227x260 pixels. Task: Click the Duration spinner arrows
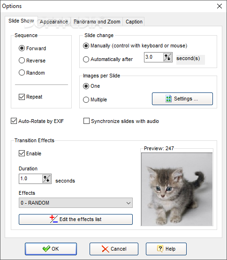[46, 179]
